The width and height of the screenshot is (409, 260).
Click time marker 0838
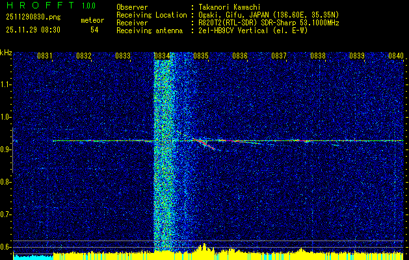click(x=318, y=55)
